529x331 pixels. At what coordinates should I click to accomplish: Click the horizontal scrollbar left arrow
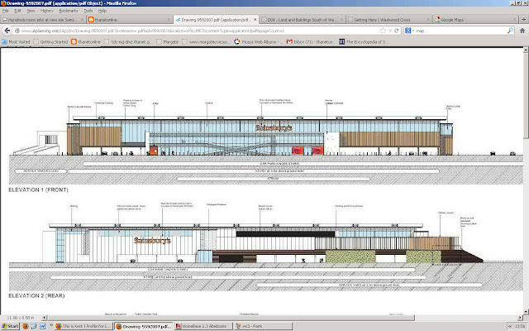44,318
